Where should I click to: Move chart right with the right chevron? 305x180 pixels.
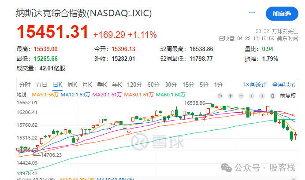coord(262,96)
